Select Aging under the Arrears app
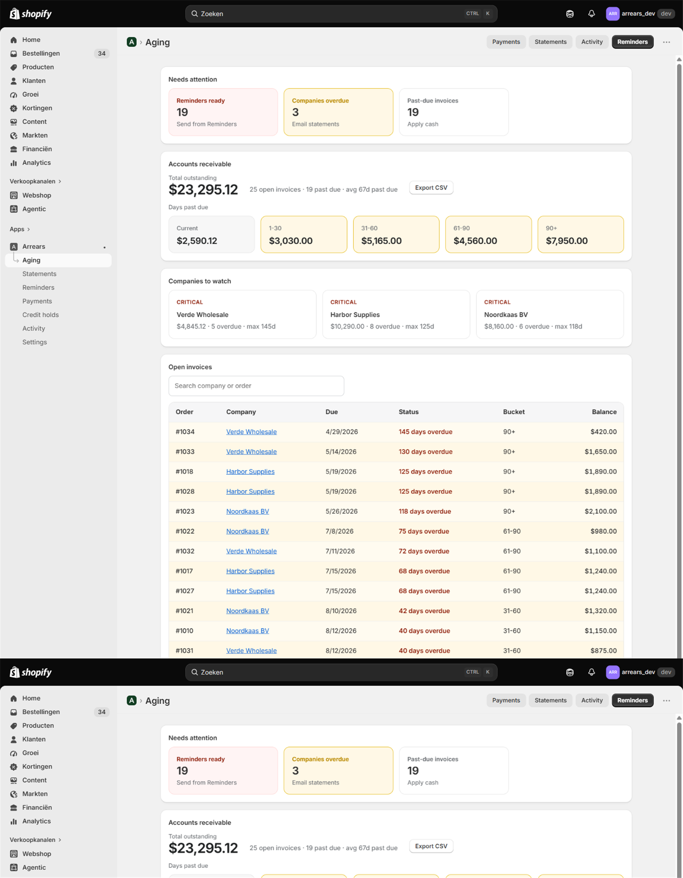 (58, 260)
